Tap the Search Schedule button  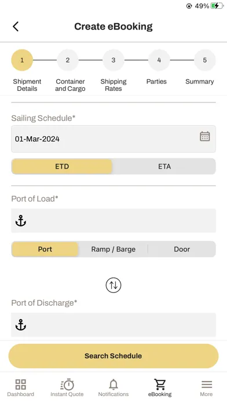click(113, 356)
